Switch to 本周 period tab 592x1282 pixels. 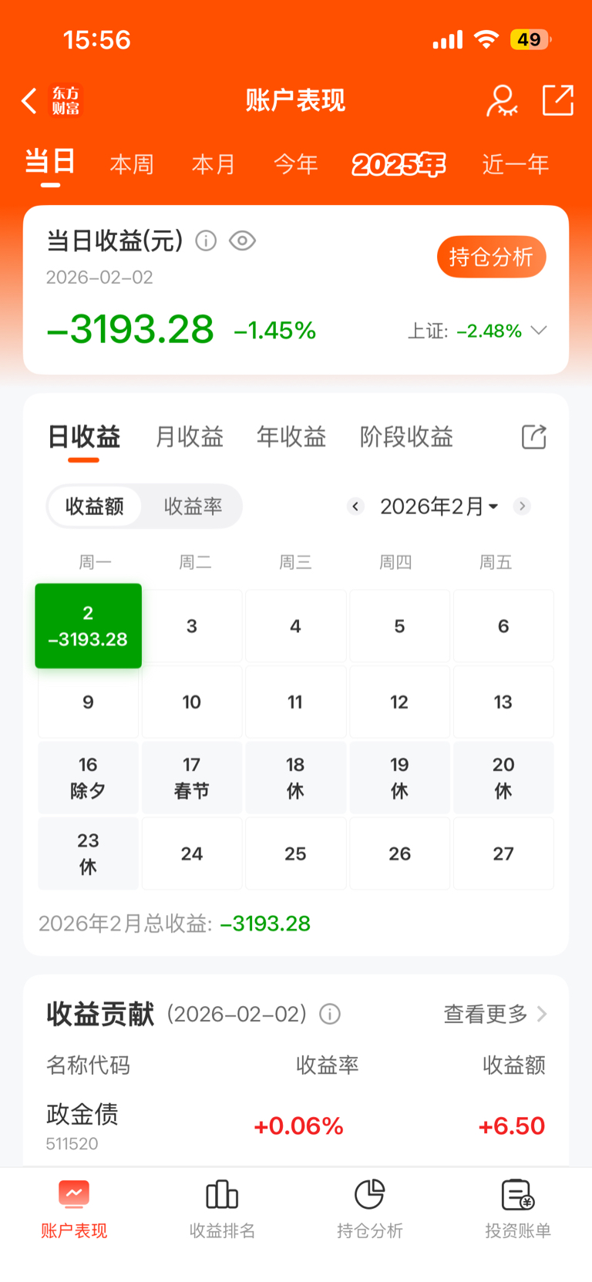[x=132, y=164]
